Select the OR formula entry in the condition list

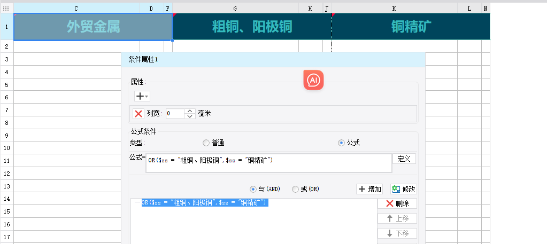[x=204, y=203]
